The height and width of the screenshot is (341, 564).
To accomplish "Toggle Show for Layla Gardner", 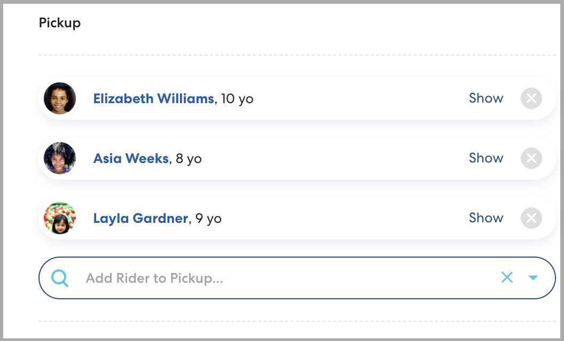I will tap(485, 218).
